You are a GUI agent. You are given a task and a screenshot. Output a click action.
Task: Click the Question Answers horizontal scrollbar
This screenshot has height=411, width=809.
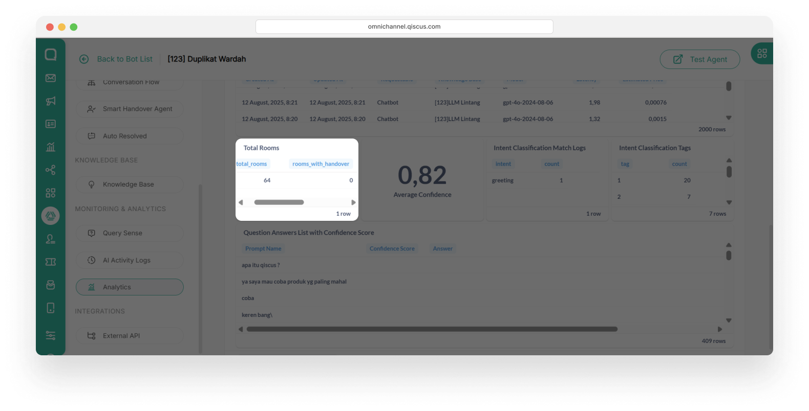tap(432, 329)
